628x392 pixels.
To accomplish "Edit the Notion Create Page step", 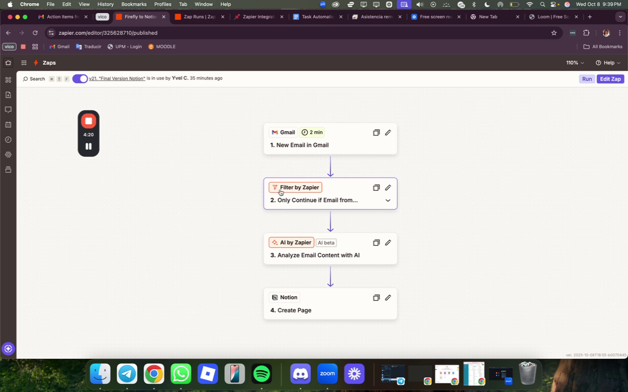I will (388, 298).
